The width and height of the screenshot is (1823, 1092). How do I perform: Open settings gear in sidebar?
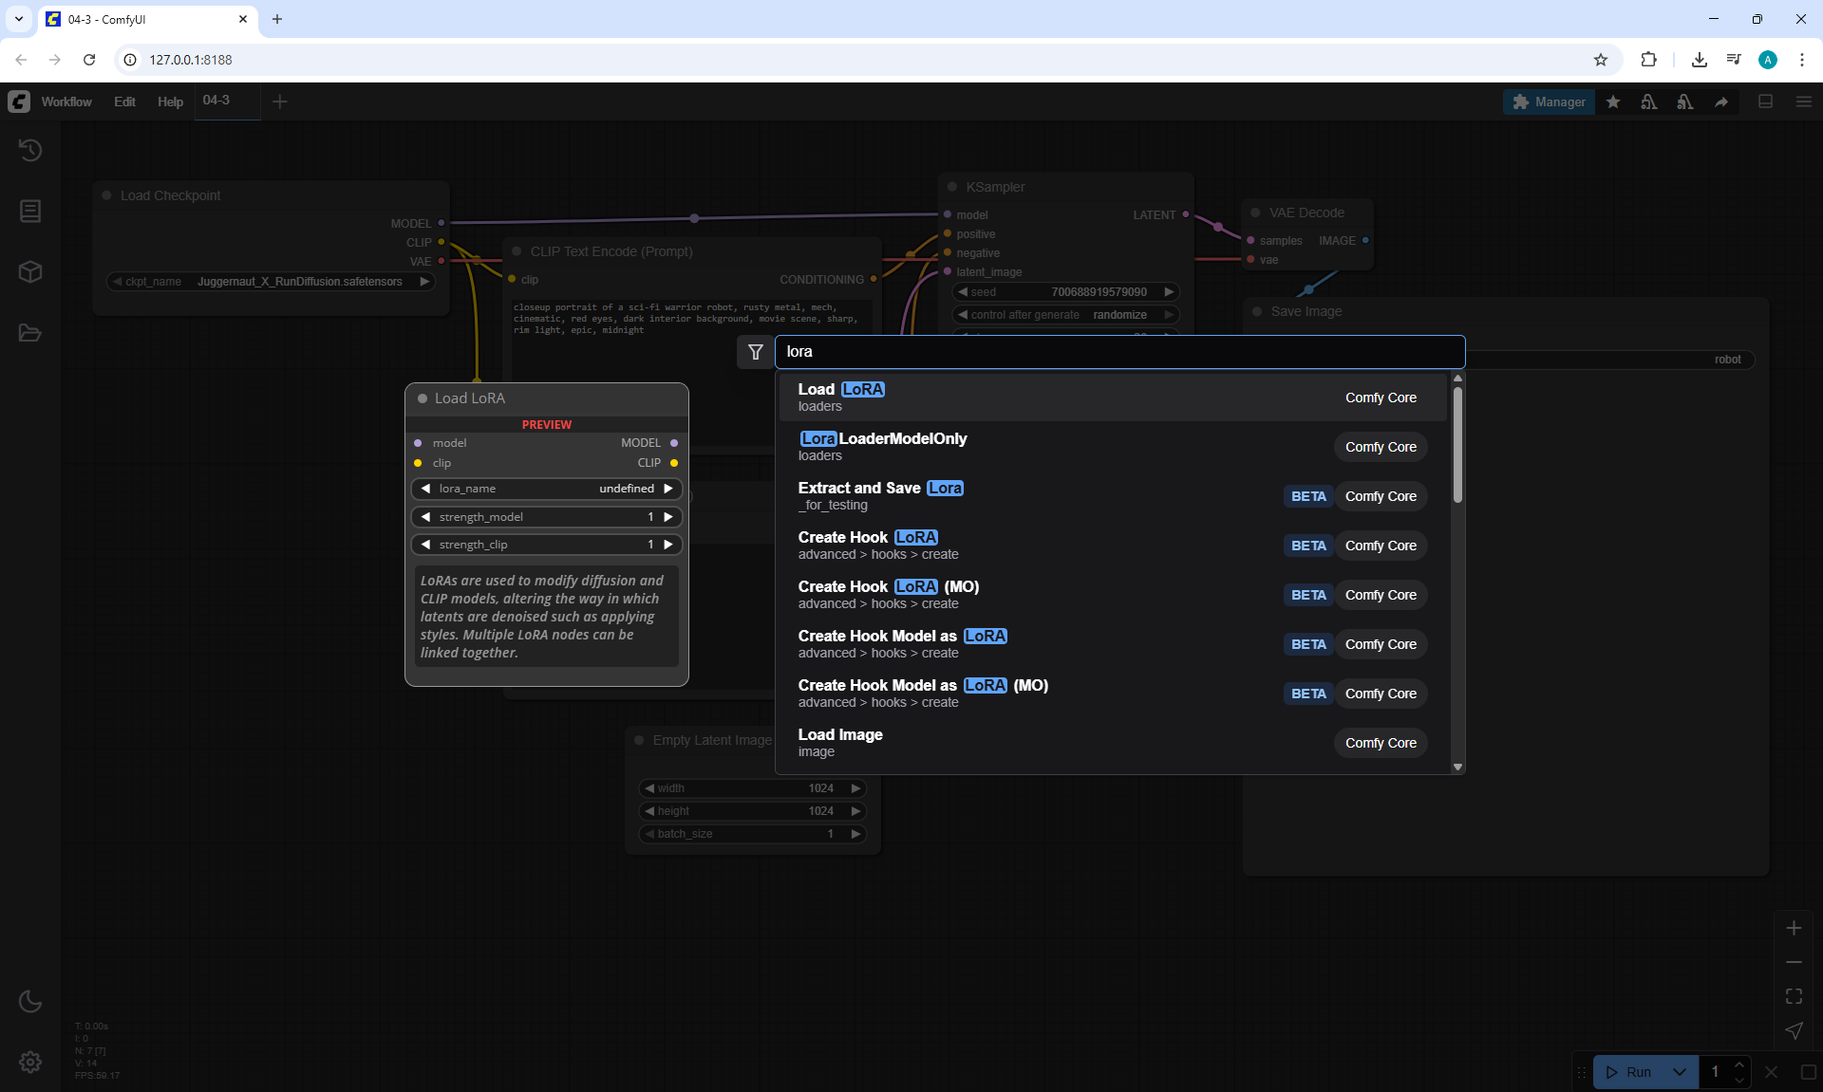click(30, 1062)
